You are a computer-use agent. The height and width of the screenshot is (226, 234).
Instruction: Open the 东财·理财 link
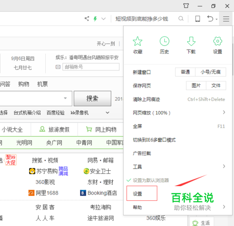[x=101, y=182]
